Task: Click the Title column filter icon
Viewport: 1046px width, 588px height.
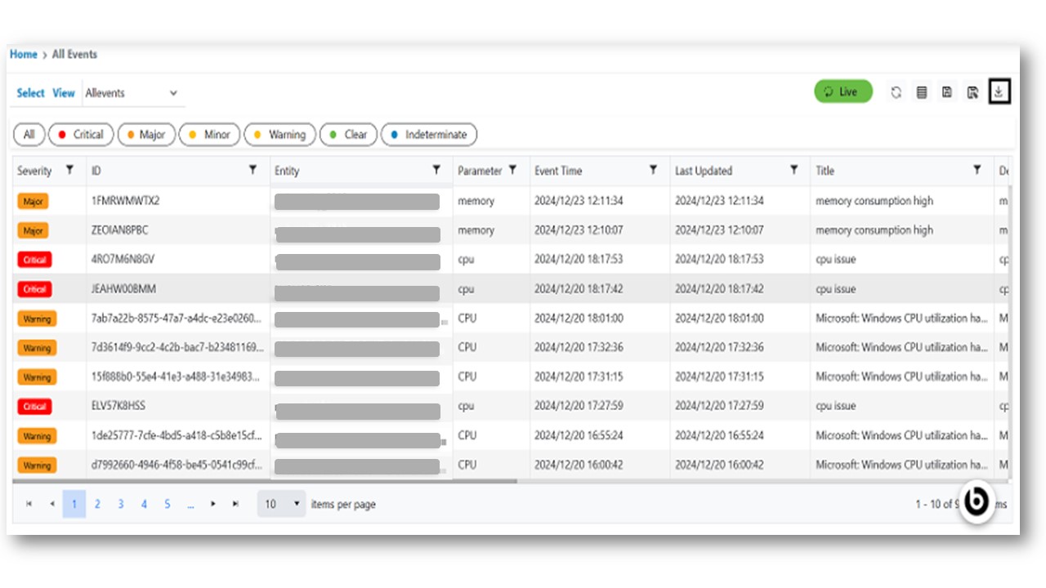Action: tap(977, 170)
